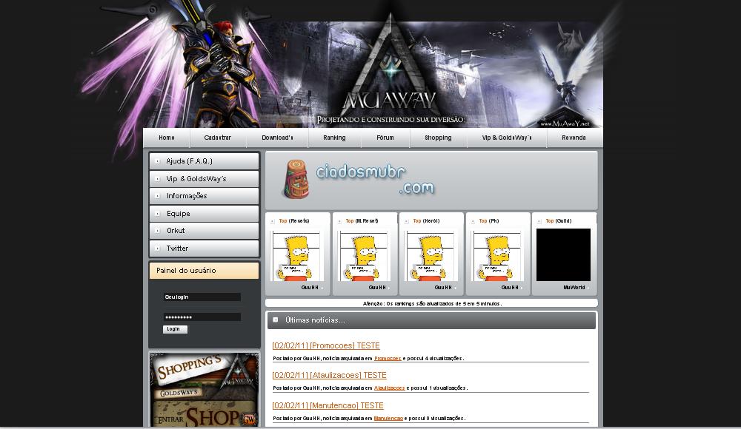Screen dimensions: 741x429
Task: Click the bullet icon beside Ajuda (F.A.Q.)
Action: point(157,161)
